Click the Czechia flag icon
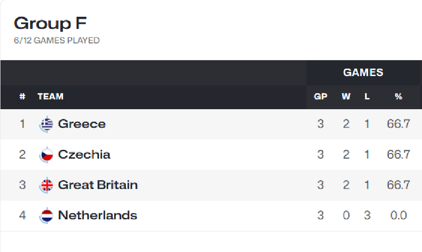422x252 pixels. tap(47, 155)
